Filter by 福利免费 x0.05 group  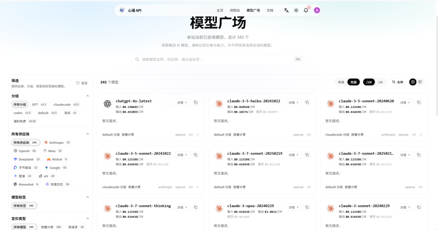25,121
